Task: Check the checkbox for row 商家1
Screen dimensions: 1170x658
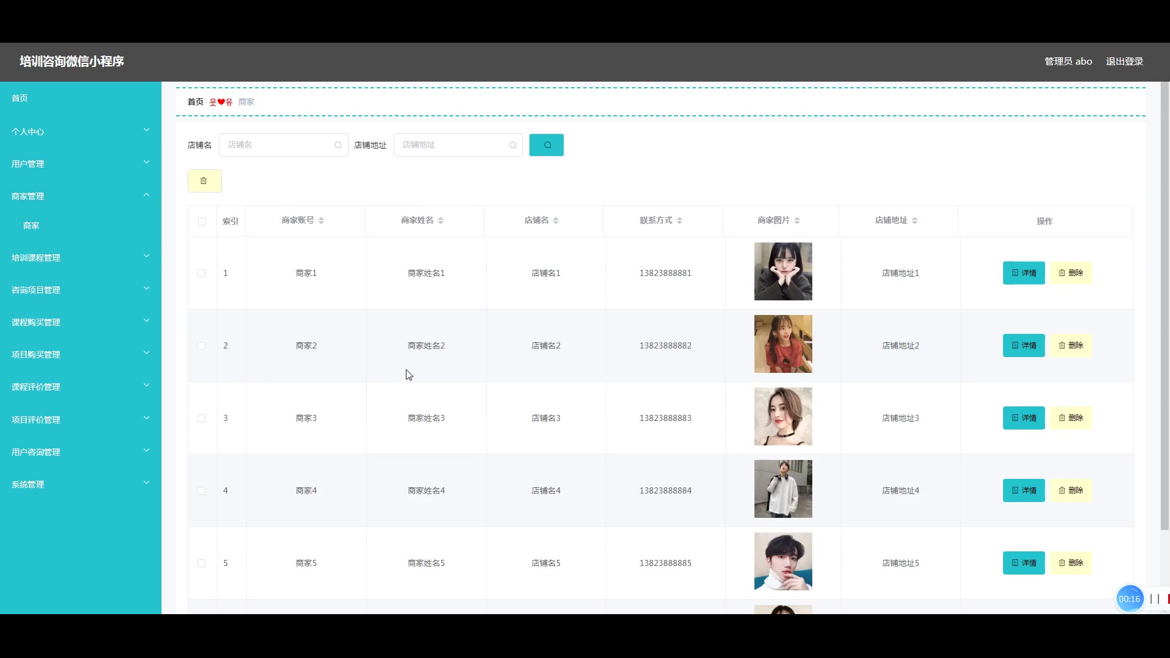Action: (202, 273)
